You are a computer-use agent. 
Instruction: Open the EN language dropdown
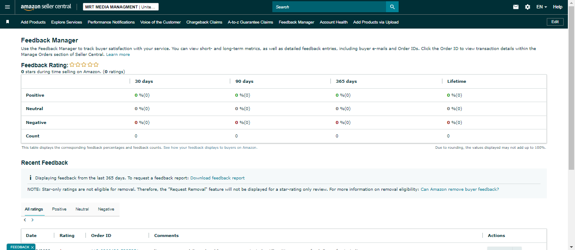coord(541,7)
